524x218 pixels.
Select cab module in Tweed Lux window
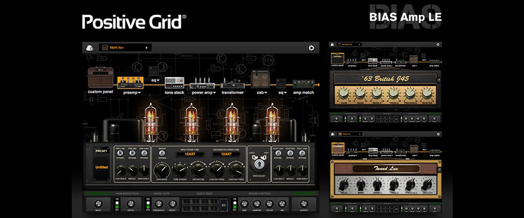coord(414,149)
